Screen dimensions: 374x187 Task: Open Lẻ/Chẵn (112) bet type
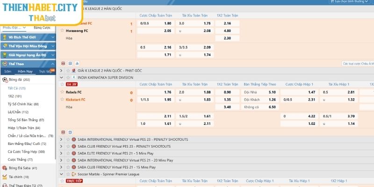tap(18, 112)
